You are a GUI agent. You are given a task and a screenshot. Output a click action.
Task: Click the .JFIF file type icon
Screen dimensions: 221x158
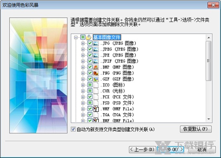click(x=96, y=61)
